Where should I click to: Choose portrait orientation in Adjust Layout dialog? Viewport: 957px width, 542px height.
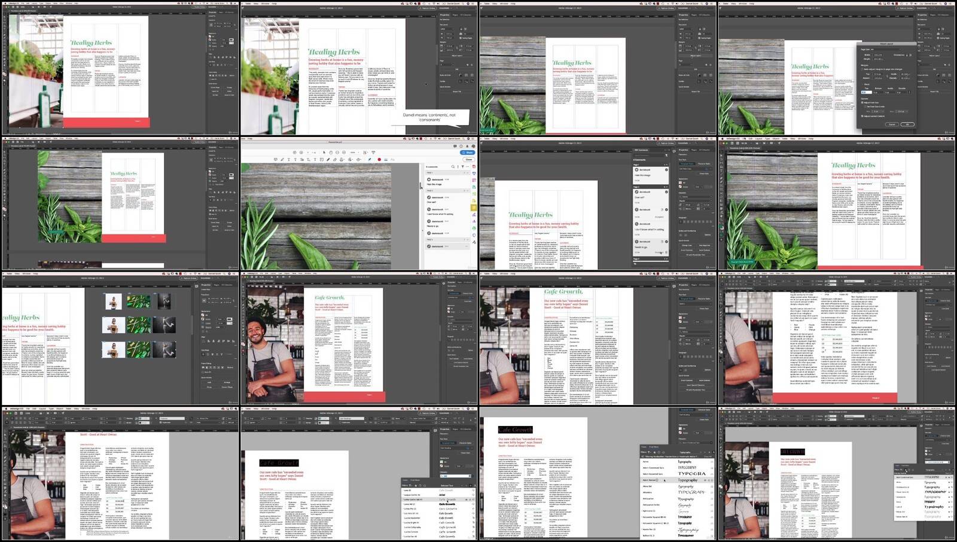[907, 55]
